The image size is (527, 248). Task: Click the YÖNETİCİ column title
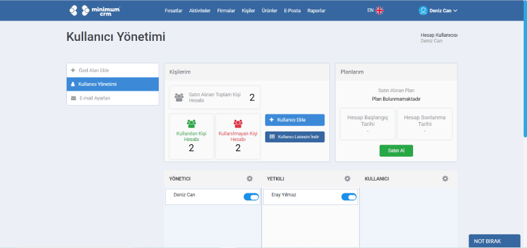180,179
